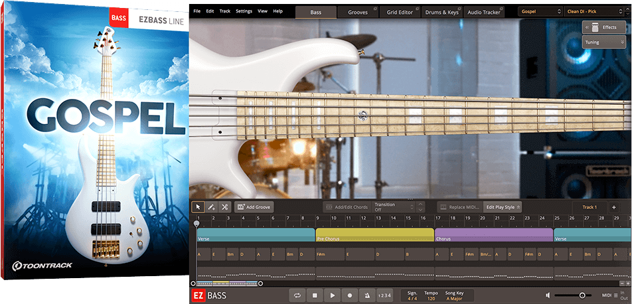632x304 pixels.
Task: Toggle loop playback
Action: coord(297,295)
